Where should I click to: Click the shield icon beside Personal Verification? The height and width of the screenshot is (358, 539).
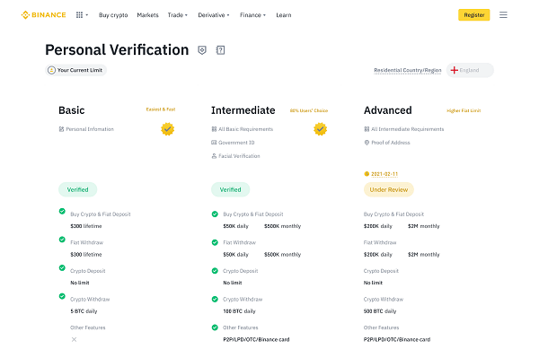[202, 50]
